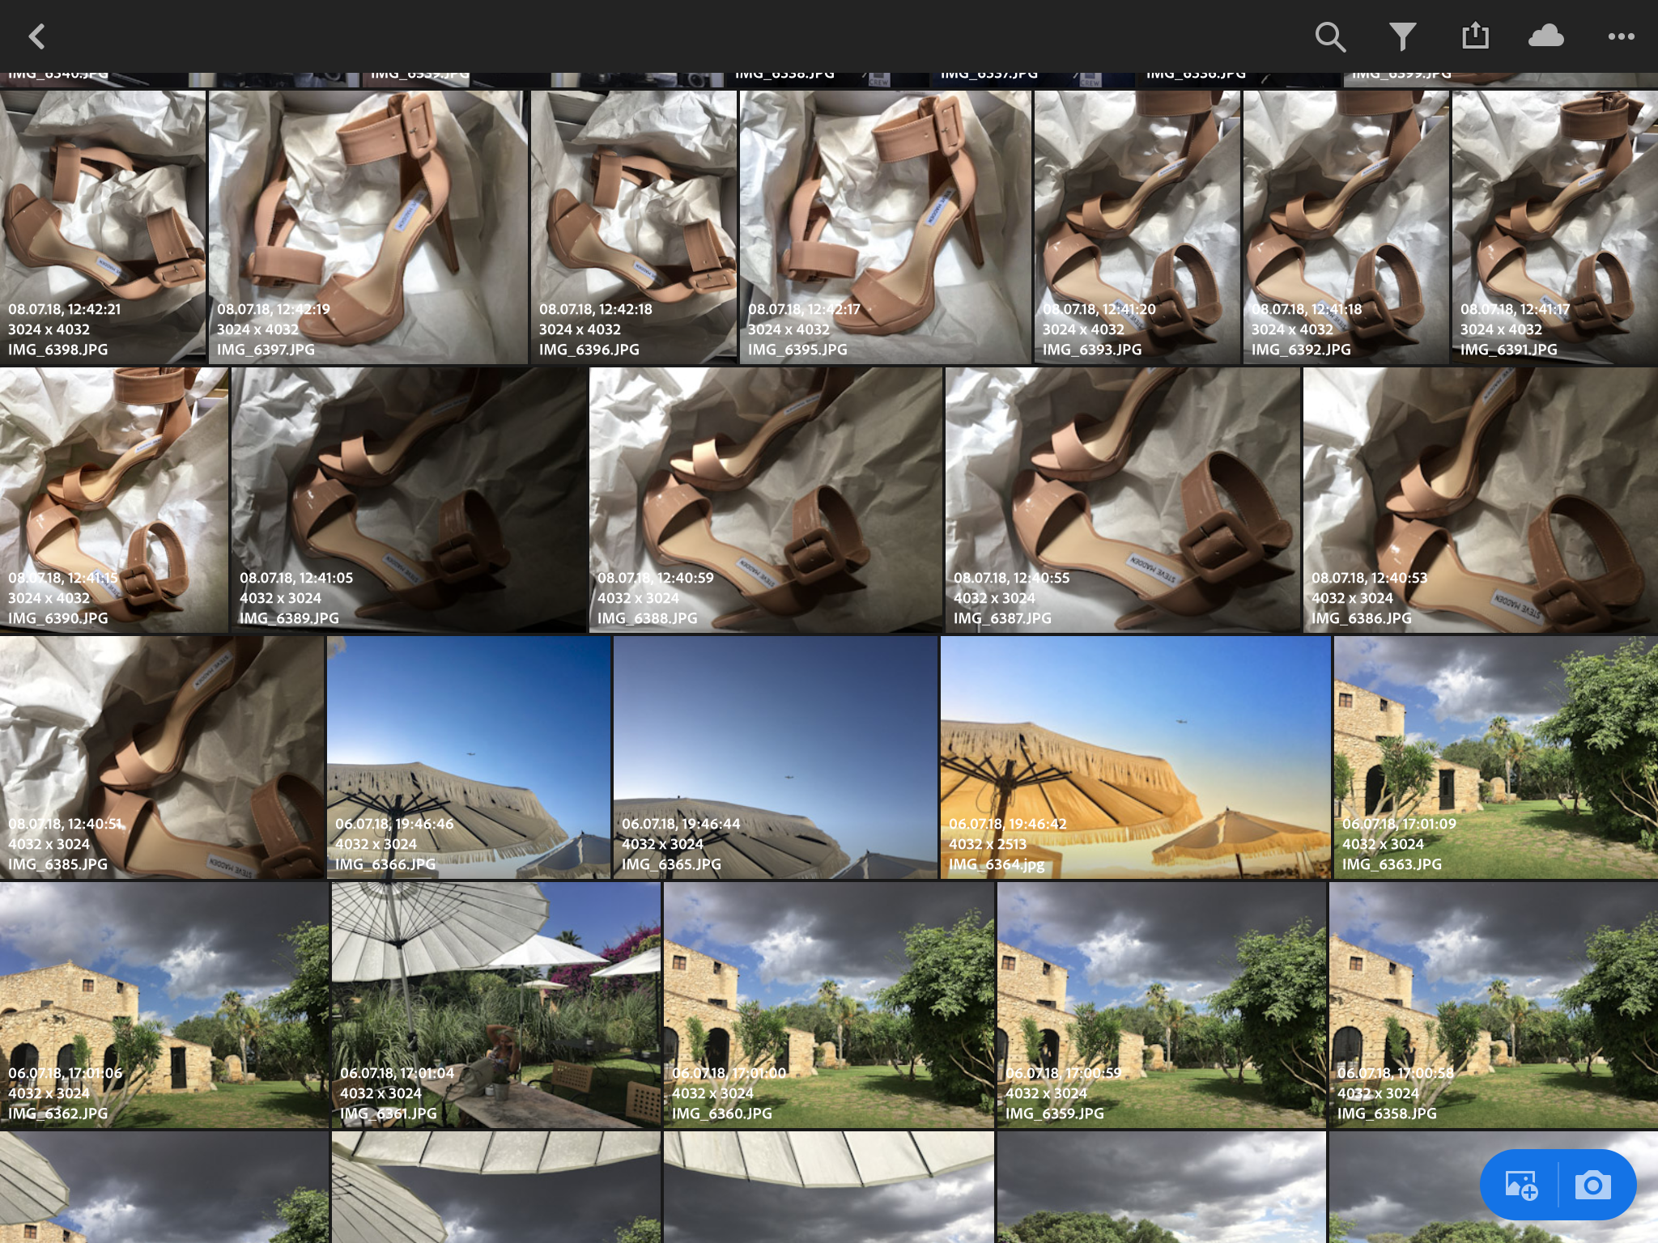
Task: Tap the share export icon
Action: [x=1475, y=36]
